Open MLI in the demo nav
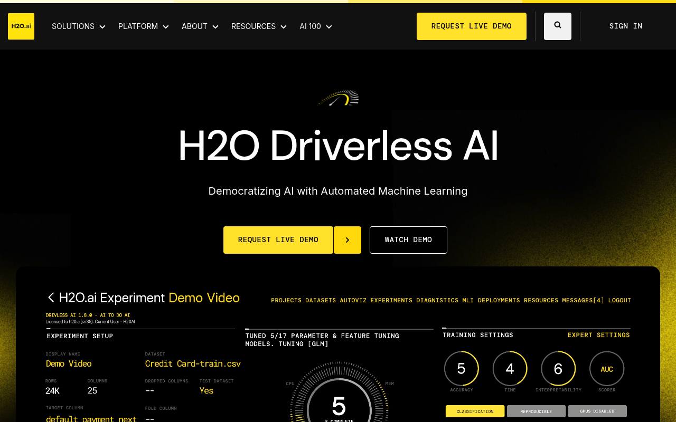This screenshot has width=676, height=422. (x=468, y=300)
